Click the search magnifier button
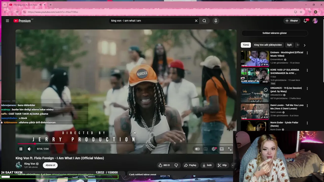Image resolution: width=324 pixels, height=182 pixels. pos(204,21)
